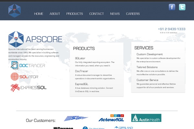Open the CAREERS menu item
This screenshot has height=129, width=194.
133,14
